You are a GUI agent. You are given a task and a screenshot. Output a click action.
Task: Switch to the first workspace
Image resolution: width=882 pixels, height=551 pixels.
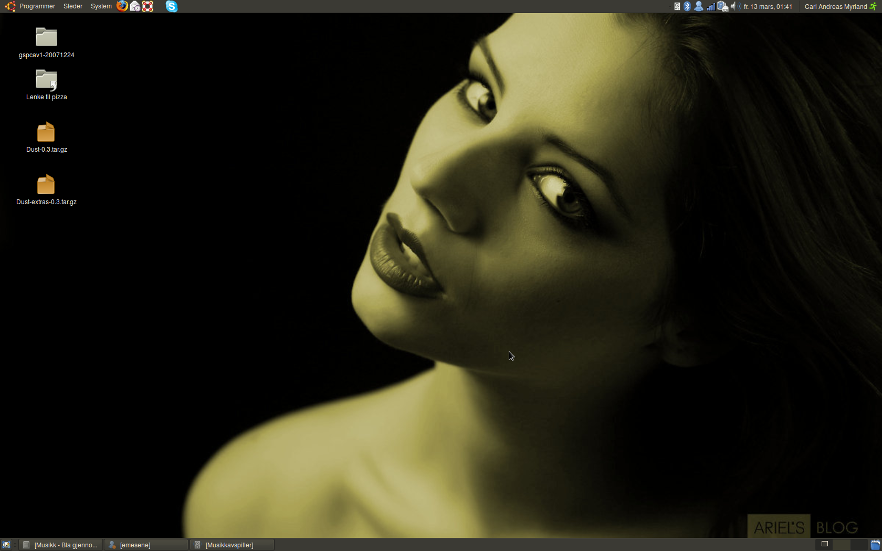[x=824, y=545]
